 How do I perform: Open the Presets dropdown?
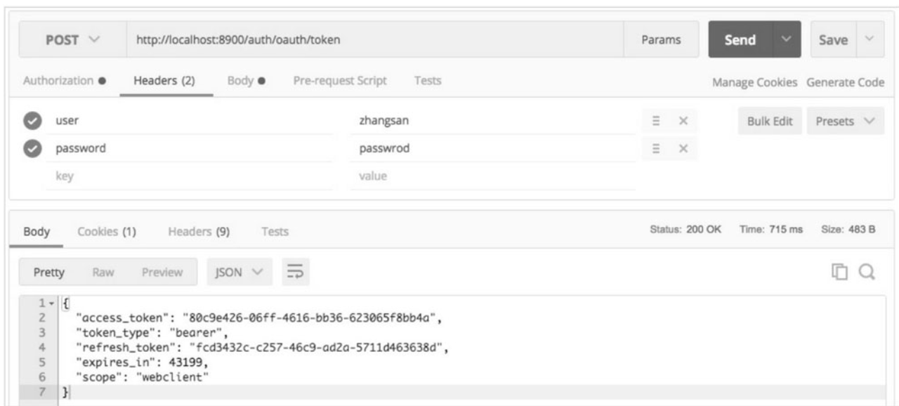click(x=844, y=121)
